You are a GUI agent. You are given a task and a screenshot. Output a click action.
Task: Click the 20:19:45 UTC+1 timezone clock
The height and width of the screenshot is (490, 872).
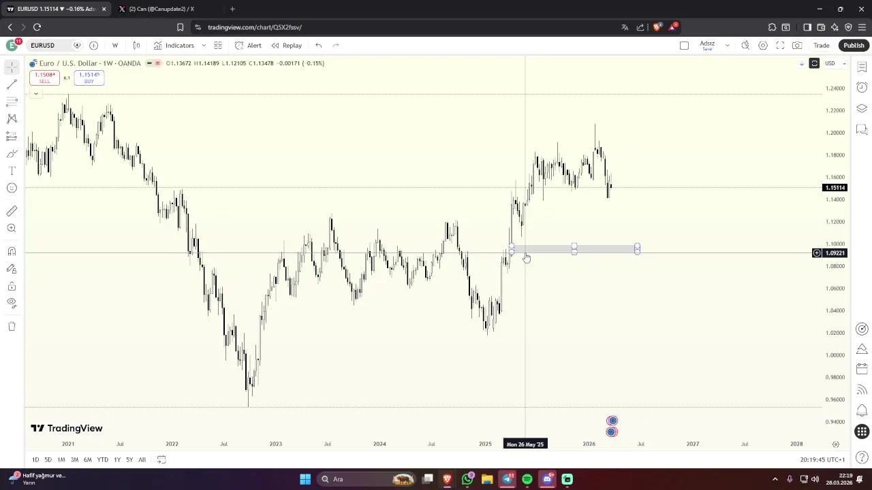point(822,459)
